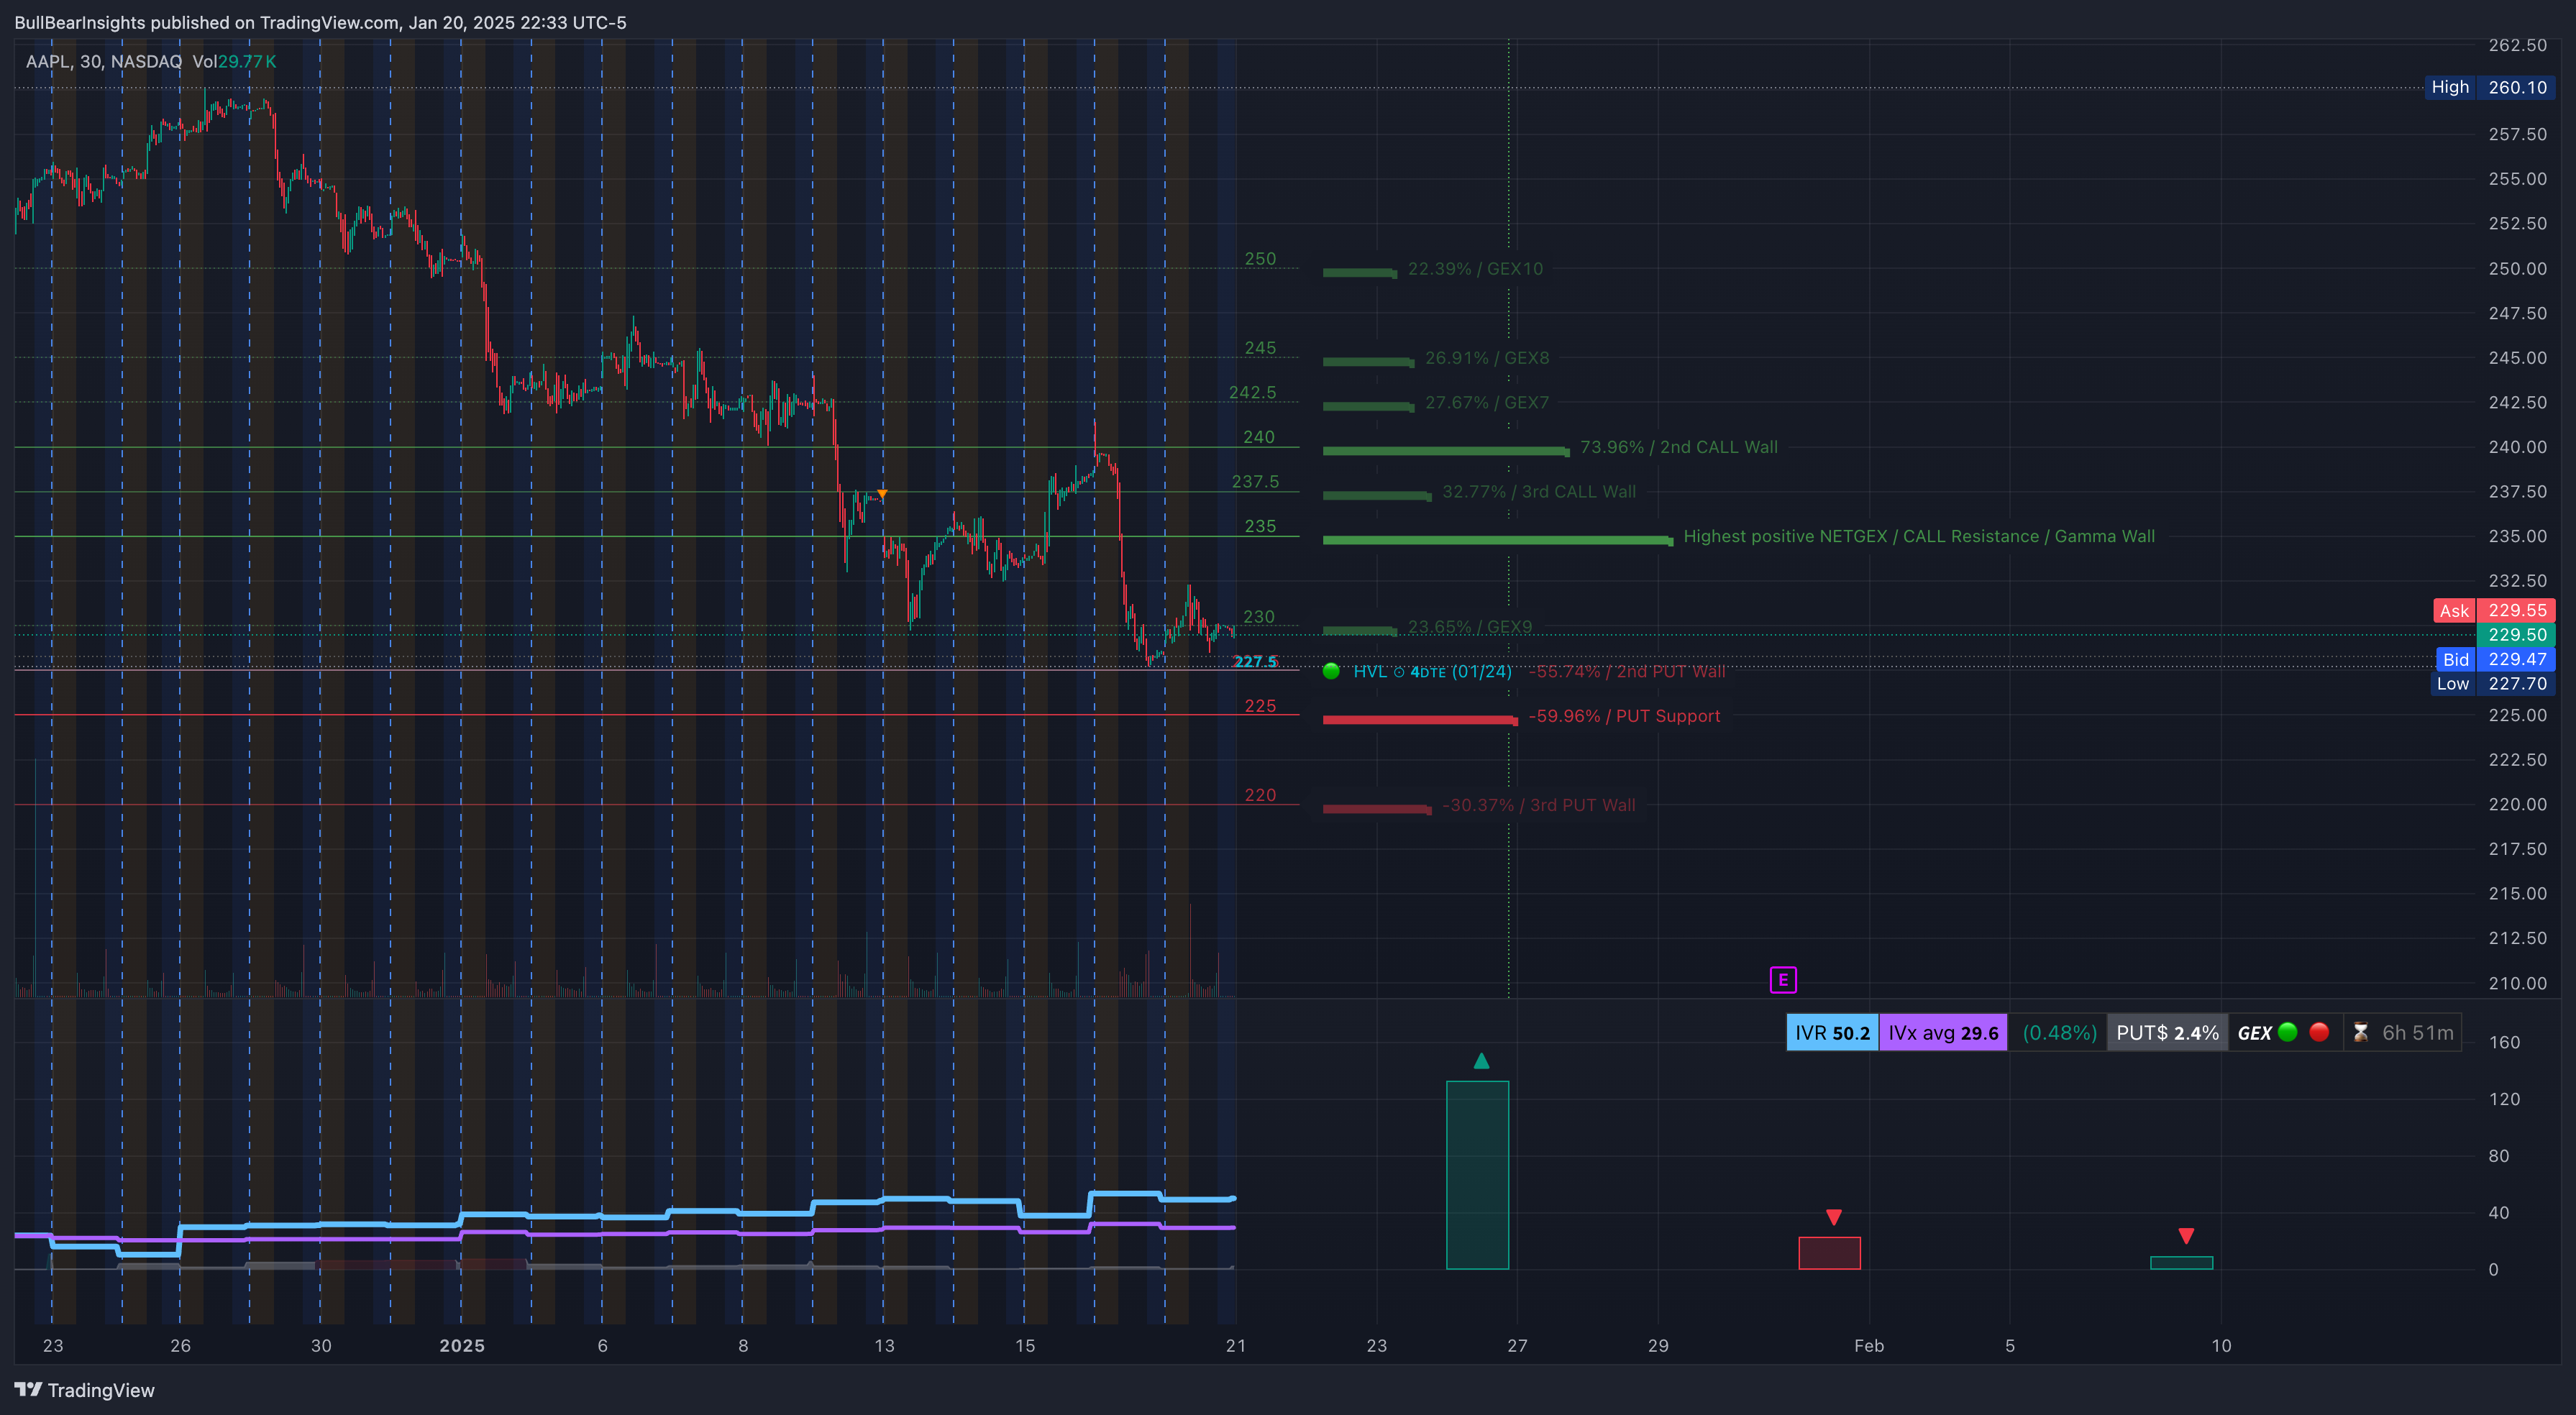The image size is (2576, 1415).
Task: Click the (0.48%) value in the info bar
Action: 2059,1033
